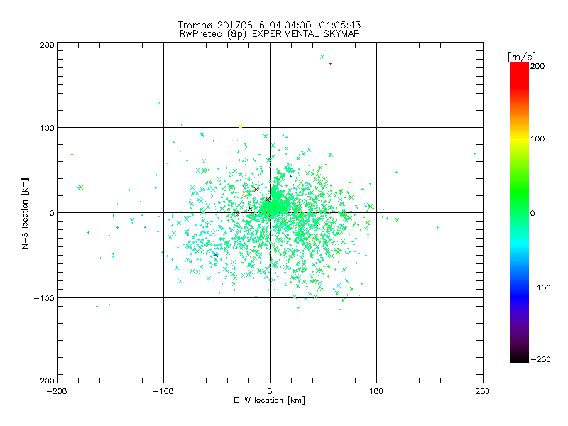
Task: Click the x-axis '-200' tick label
Action: tap(57, 391)
